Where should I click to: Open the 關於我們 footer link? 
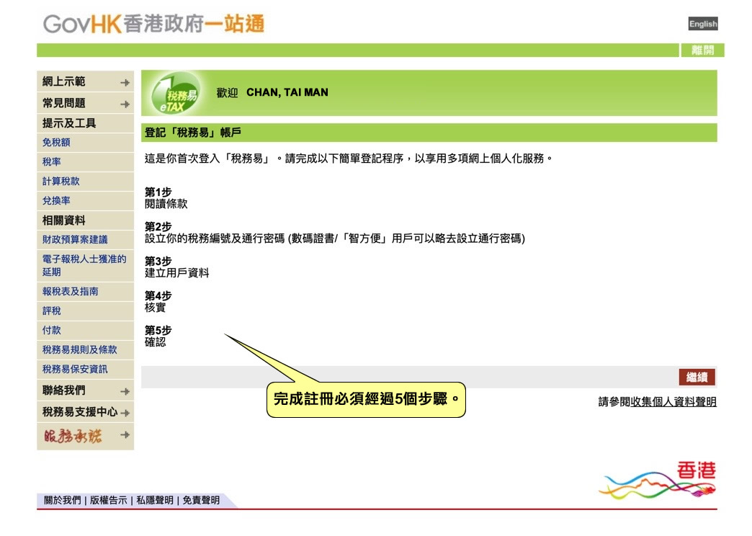tap(63, 501)
